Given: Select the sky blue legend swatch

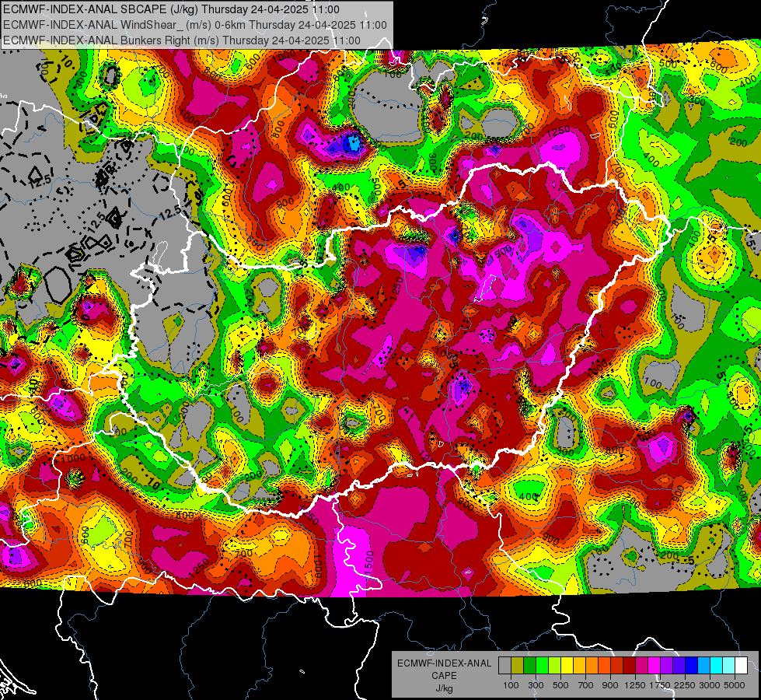Looking at the screenshot, I should click(x=703, y=666).
